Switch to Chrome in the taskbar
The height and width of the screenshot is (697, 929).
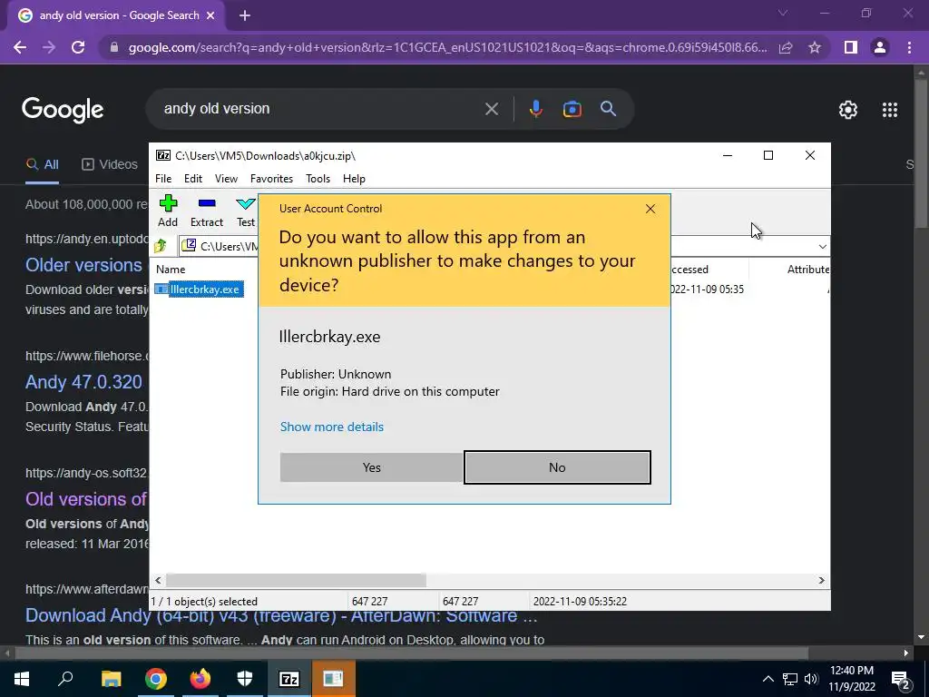click(155, 679)
